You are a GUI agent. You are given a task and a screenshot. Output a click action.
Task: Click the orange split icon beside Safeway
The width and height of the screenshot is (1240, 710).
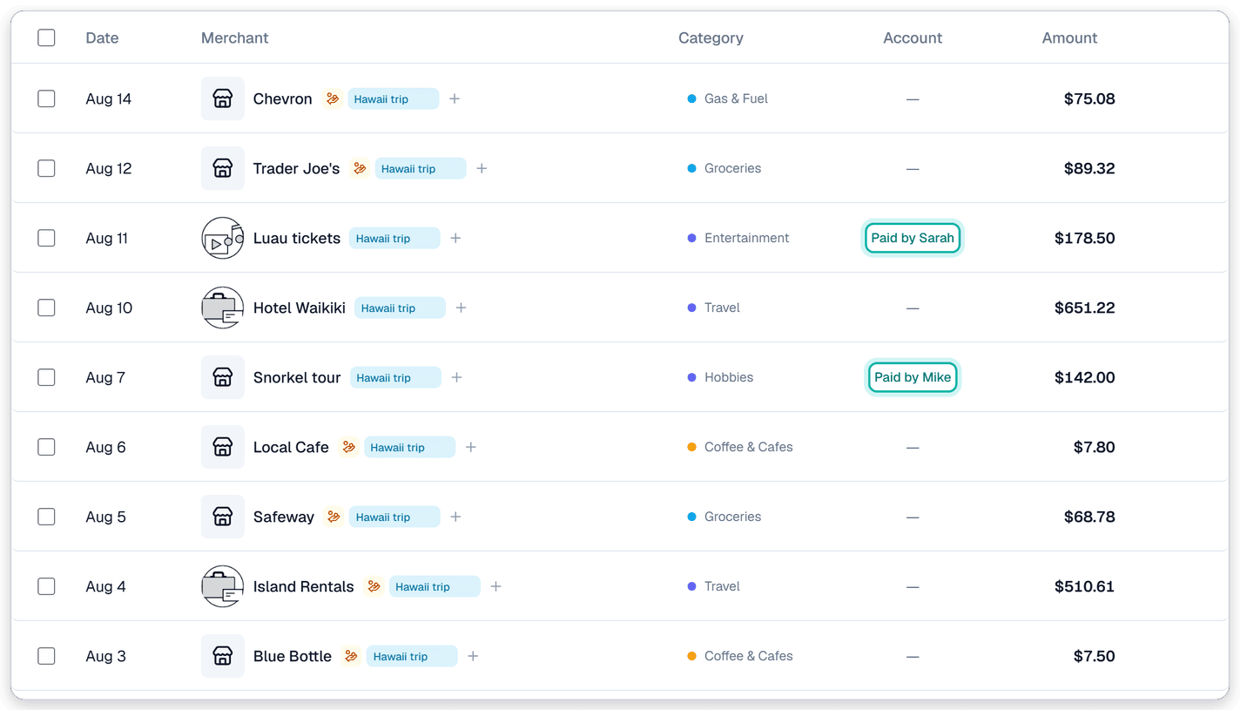pyautogui.click(x=334, y=517)
